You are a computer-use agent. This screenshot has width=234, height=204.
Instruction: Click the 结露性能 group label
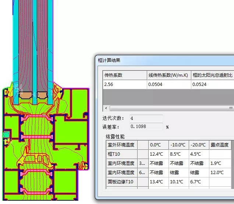coord(115,136)
